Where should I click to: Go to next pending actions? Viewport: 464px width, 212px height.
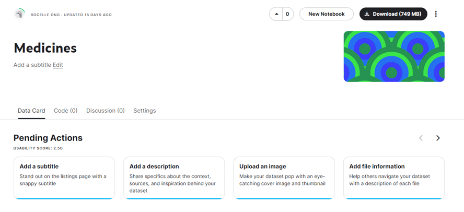tap(438, 138)
